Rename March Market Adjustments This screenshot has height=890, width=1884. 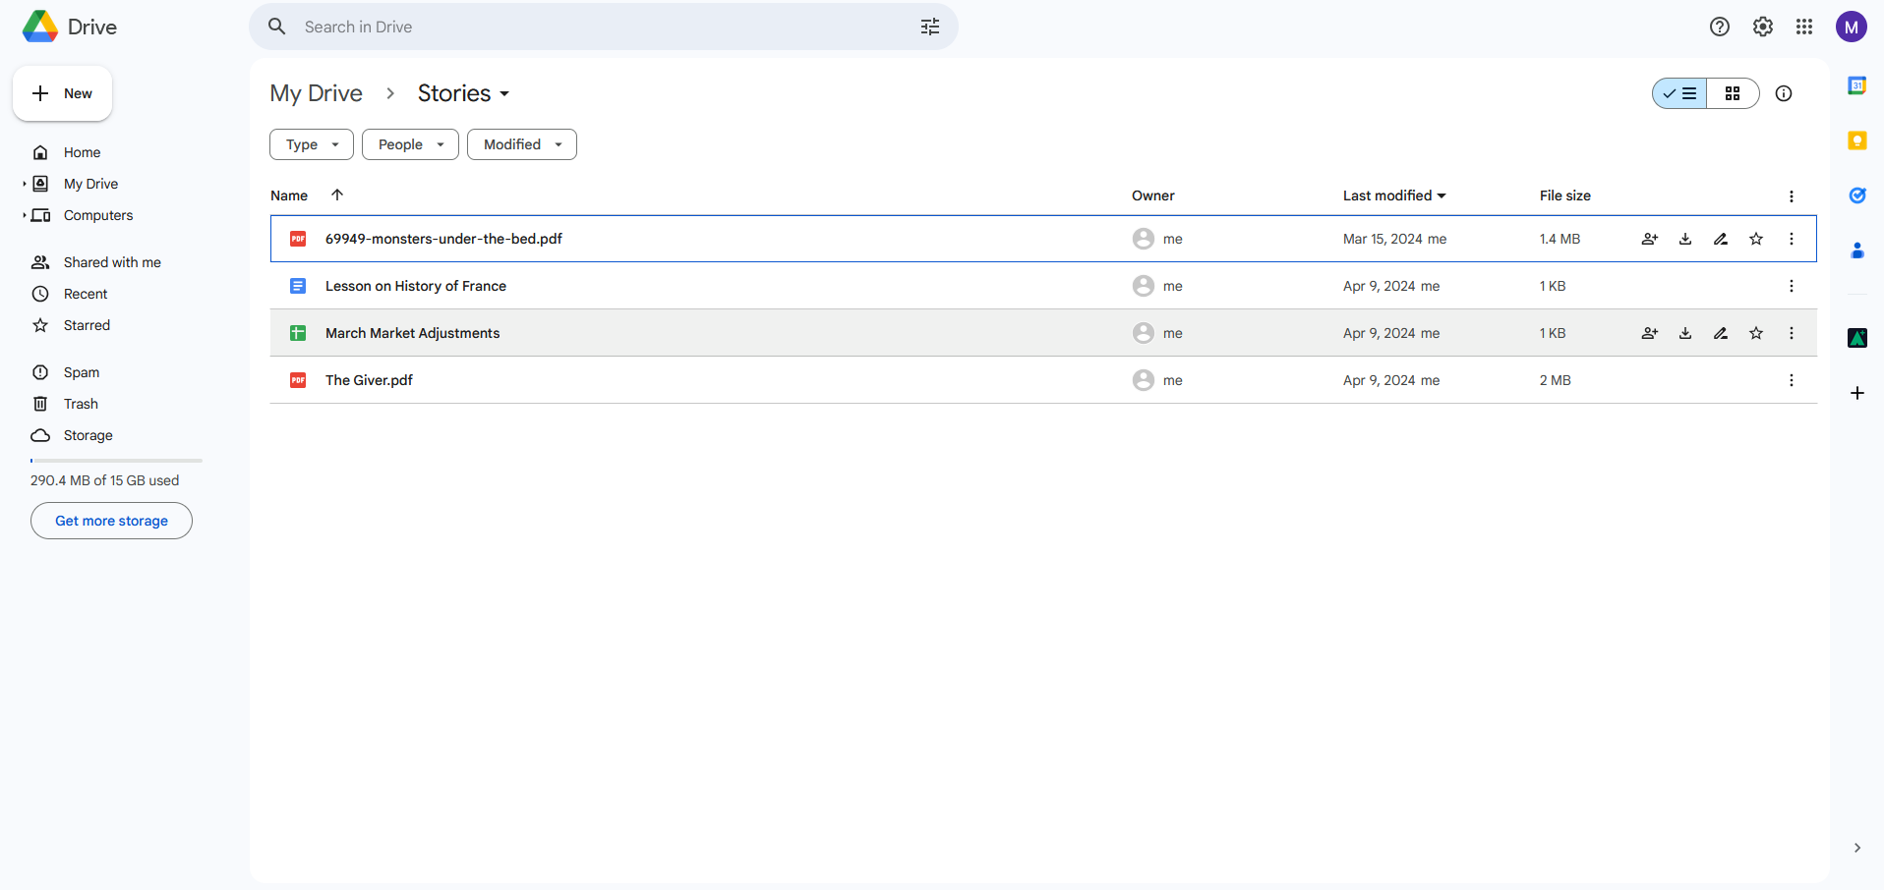click(1721, 333)
